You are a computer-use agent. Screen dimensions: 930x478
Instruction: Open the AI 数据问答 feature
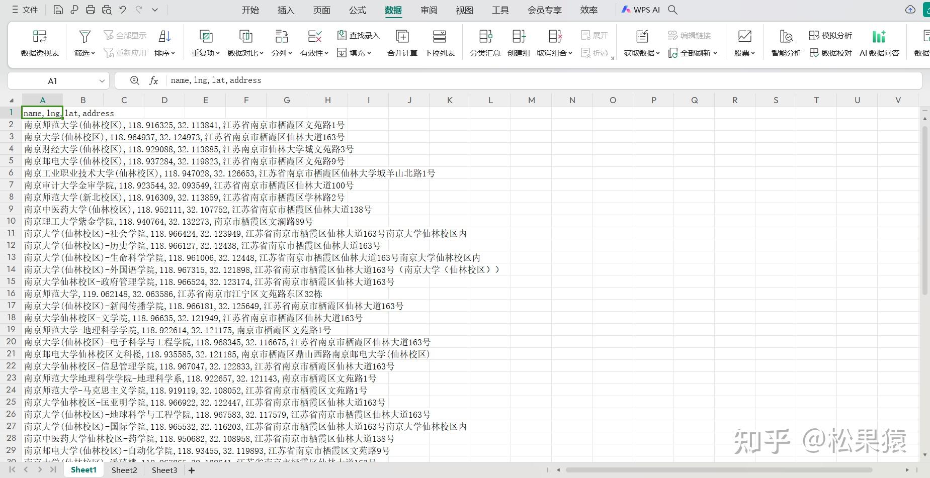[879, 43]
